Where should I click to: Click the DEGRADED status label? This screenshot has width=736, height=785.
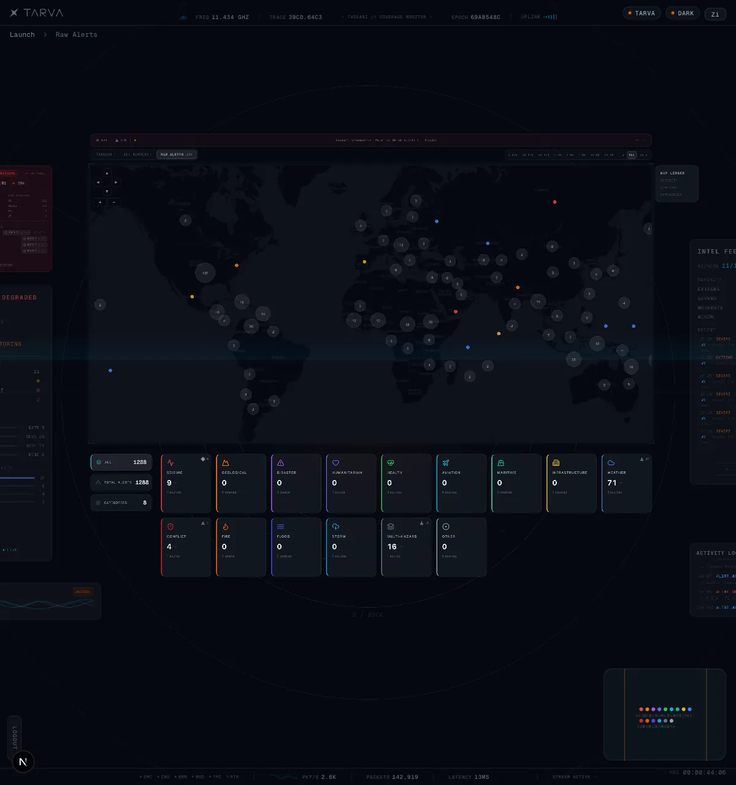tap(19, 298)
